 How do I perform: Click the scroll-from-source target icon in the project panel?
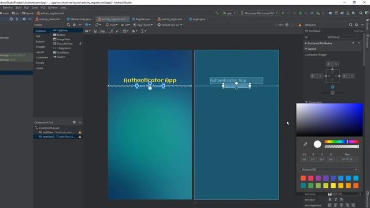point(11,19)
